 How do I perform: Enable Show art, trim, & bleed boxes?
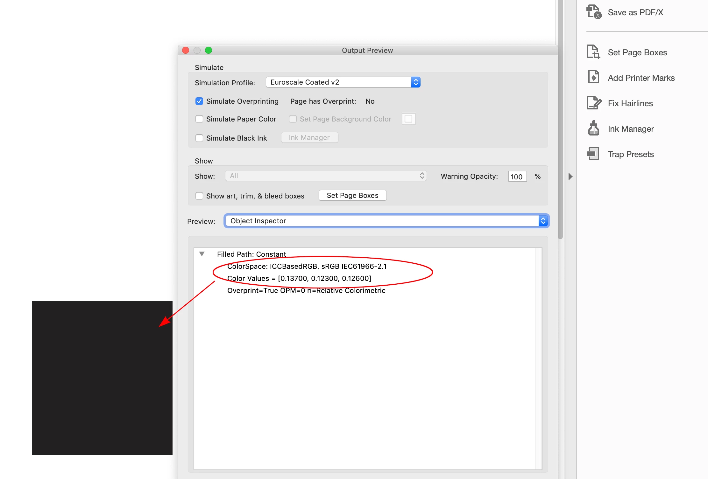(199, 196)
